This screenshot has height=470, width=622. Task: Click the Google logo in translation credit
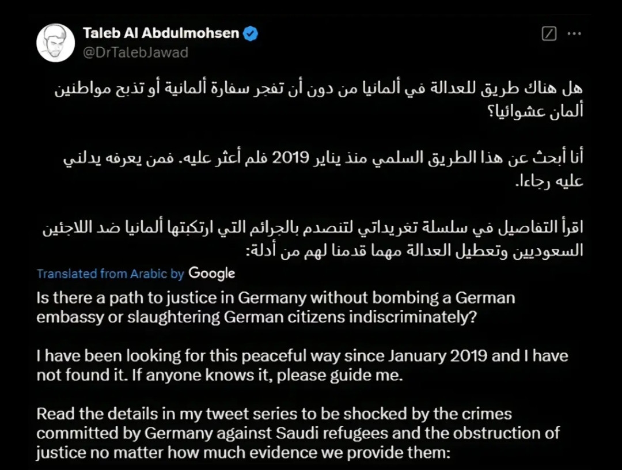[x=211, y=273]
